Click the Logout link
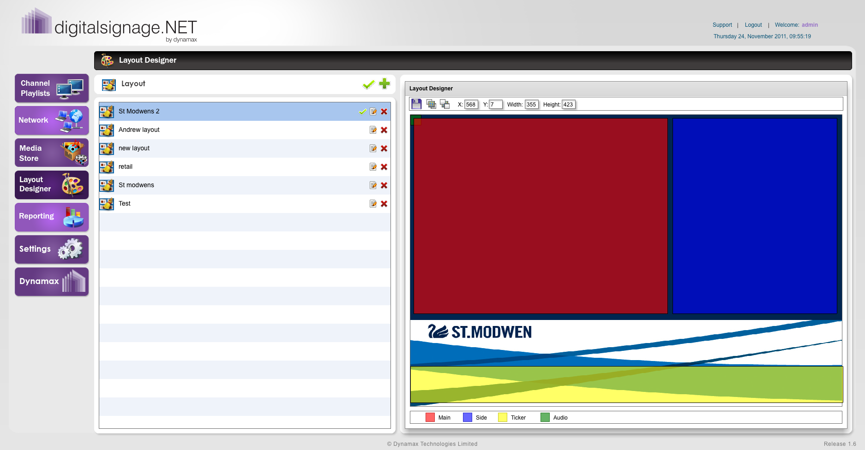This screenshot has height=450, width=865. 753,25
